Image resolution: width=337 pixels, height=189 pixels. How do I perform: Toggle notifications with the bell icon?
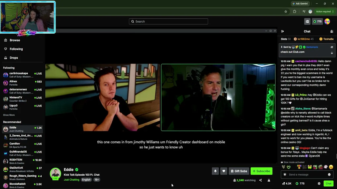215,171
